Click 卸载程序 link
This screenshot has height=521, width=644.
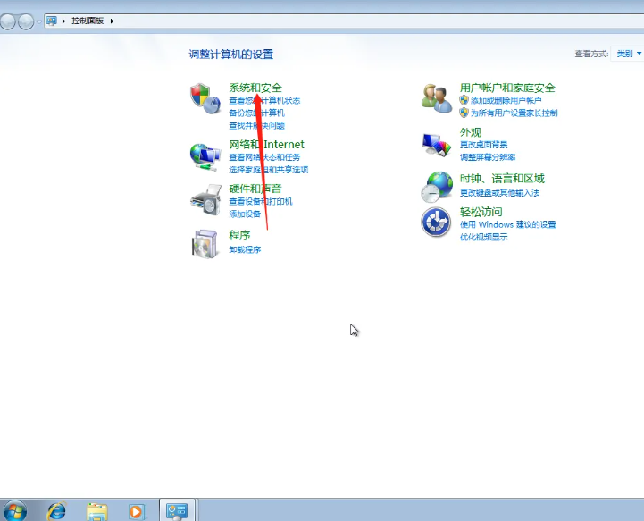point(245,249)
